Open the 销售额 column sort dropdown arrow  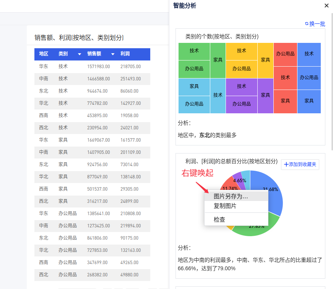click(x=113, y=54)
